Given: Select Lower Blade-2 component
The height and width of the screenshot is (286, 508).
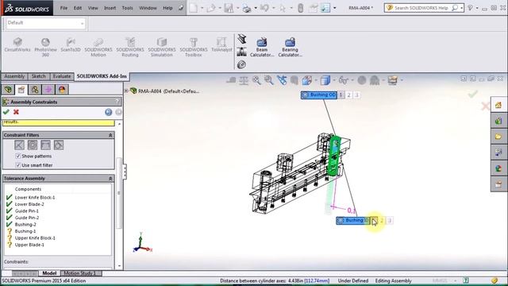Looking at the screenshot, I should [29, 204].
